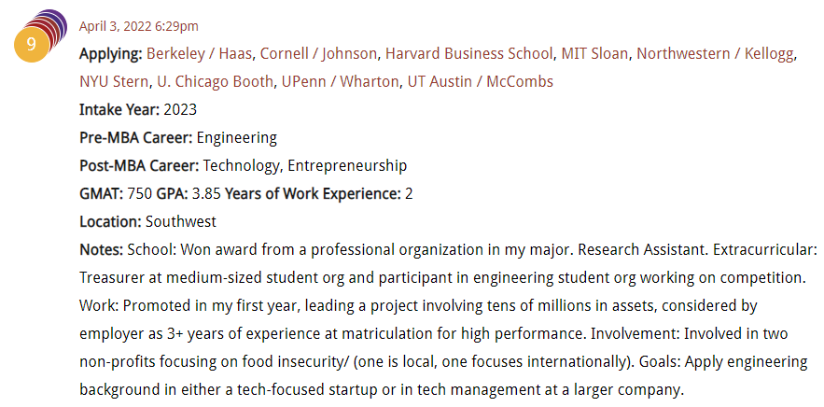Click the Notes label
This screenshot has height=407, width=824.
pos(101,249)
